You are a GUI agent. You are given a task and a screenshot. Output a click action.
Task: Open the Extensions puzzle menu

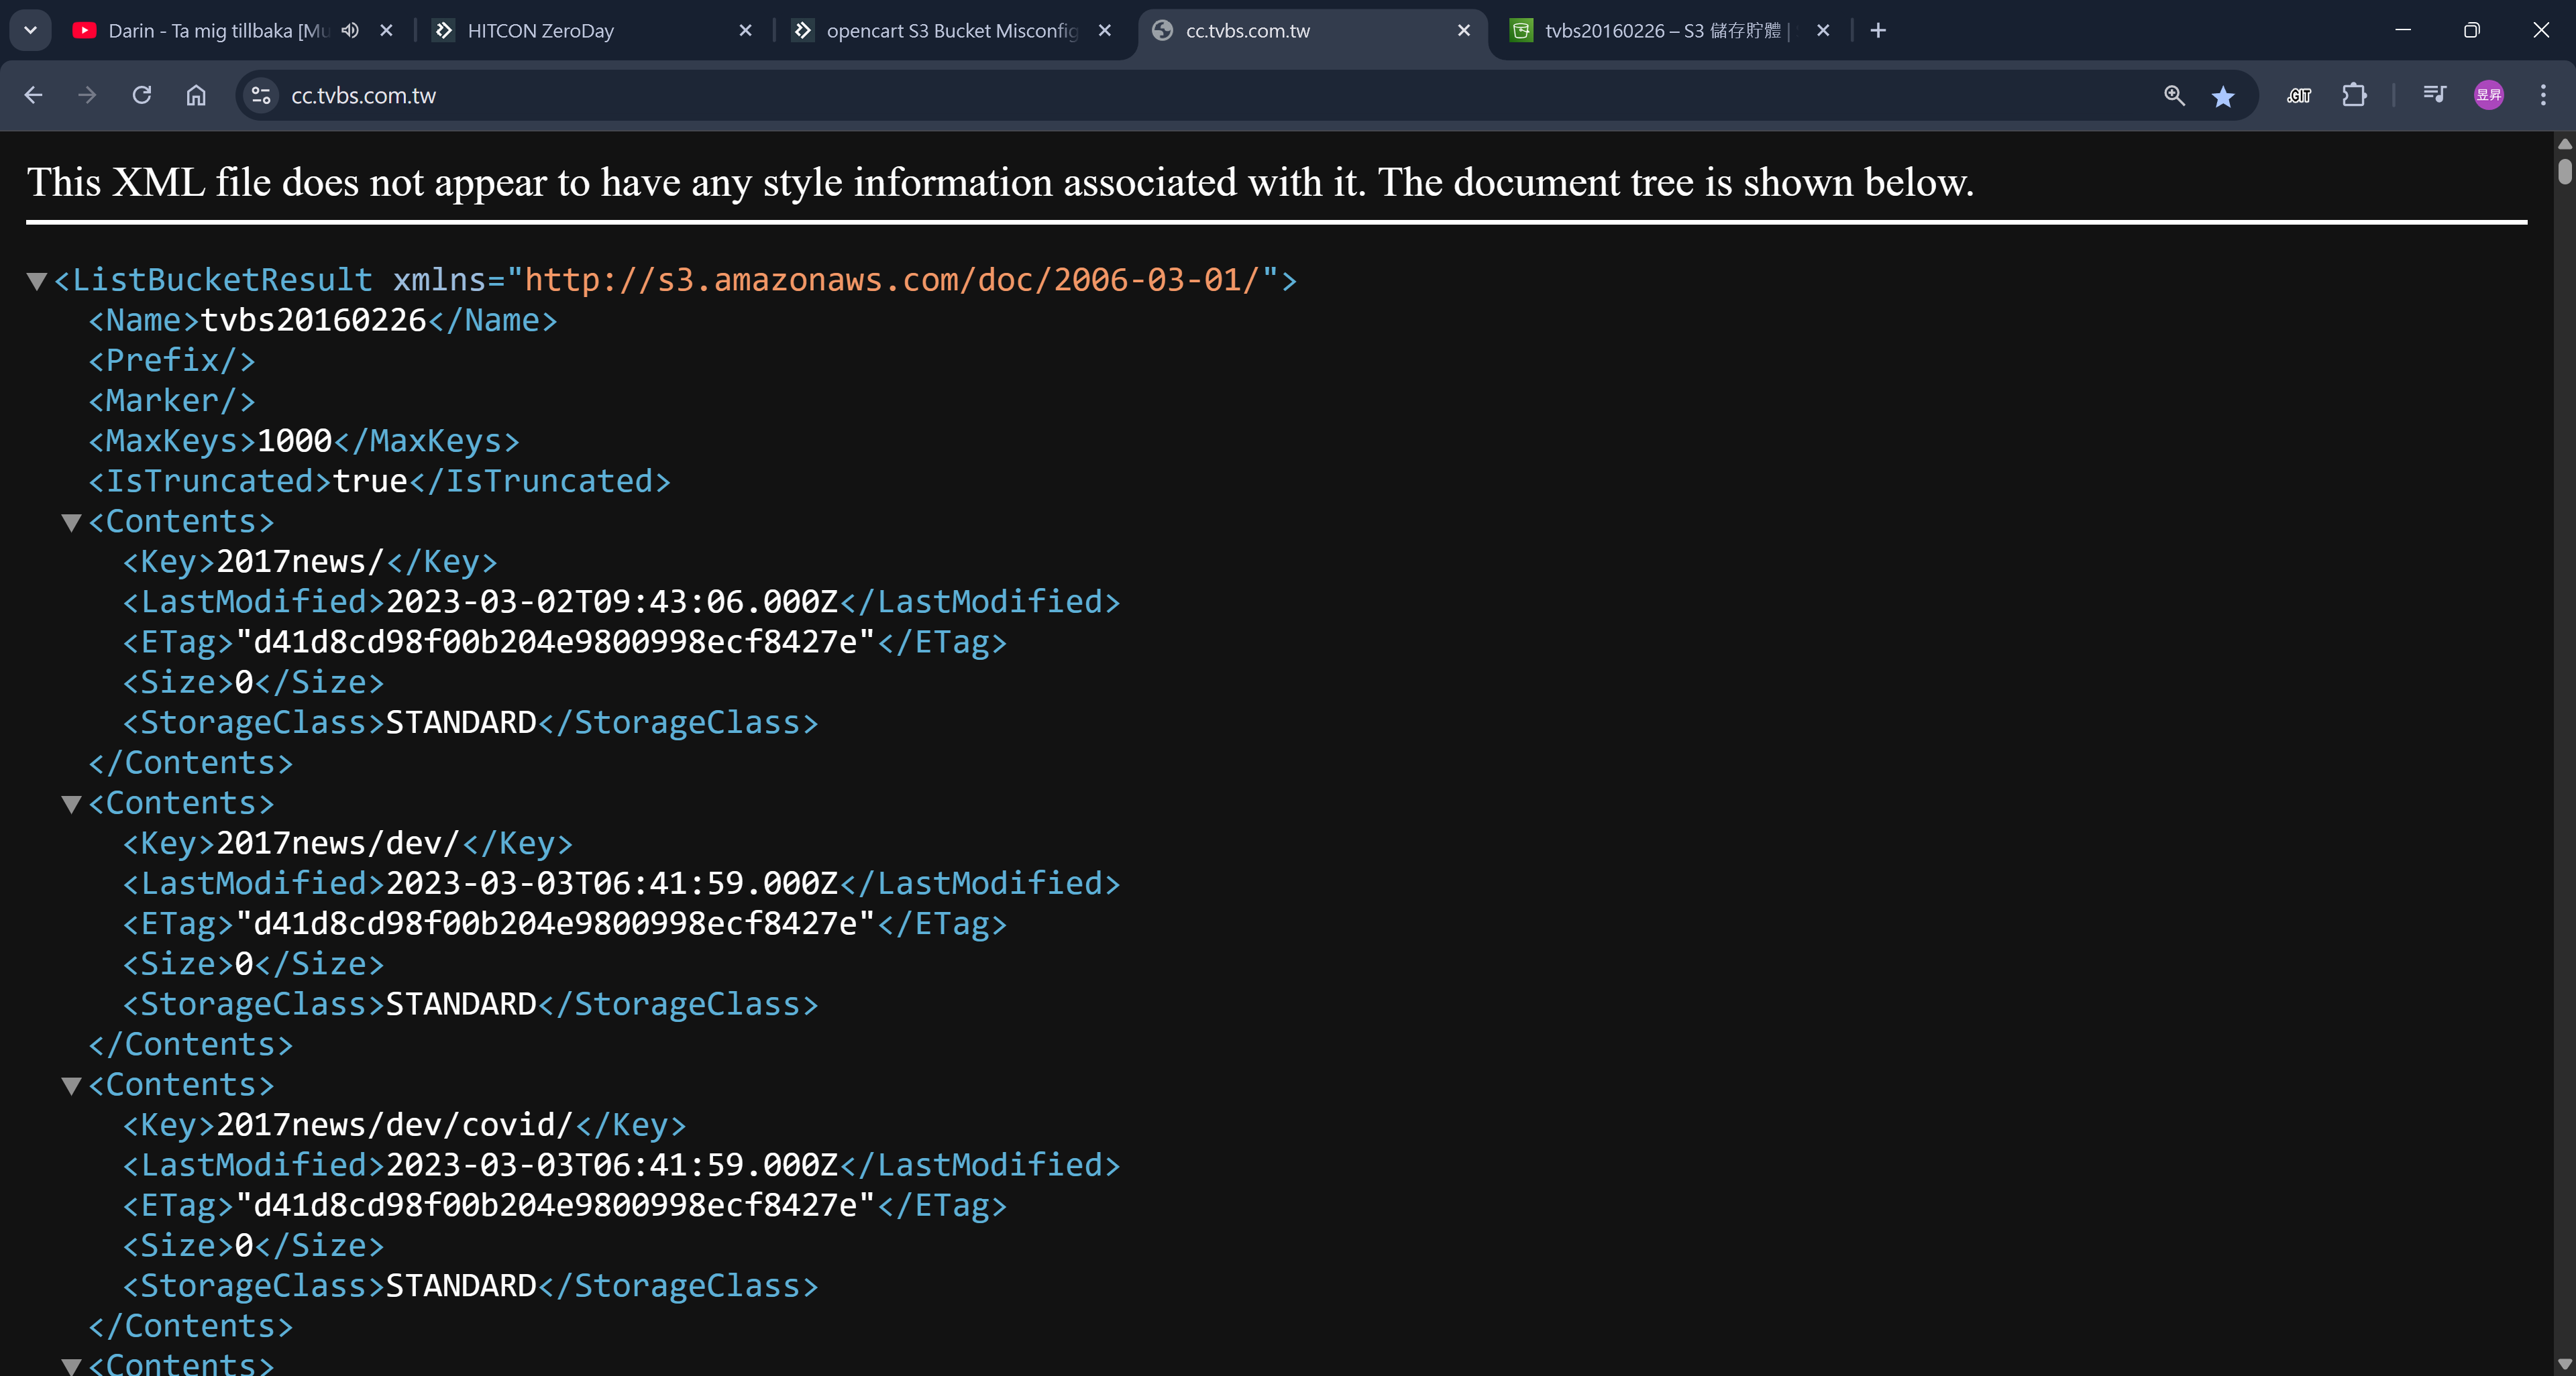coord(2354,95)
